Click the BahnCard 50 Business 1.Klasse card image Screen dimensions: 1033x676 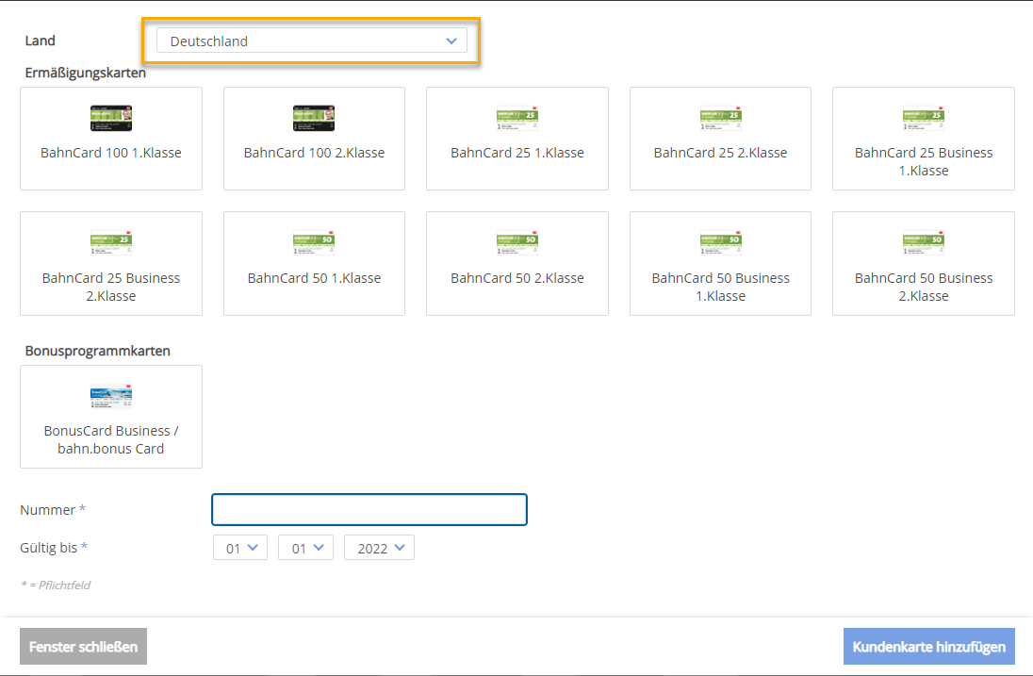point(721,242)
